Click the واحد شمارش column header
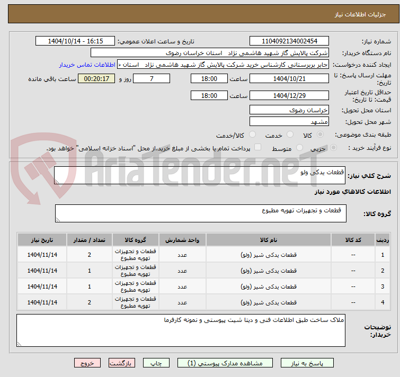The width and height of the screenshot is (400, 377). click(x=182, y=240)
